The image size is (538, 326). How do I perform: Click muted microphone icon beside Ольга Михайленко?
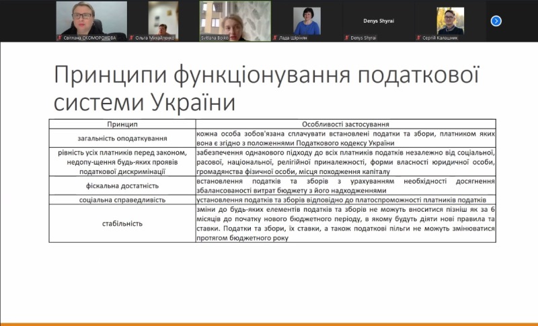tap(131, 38)
